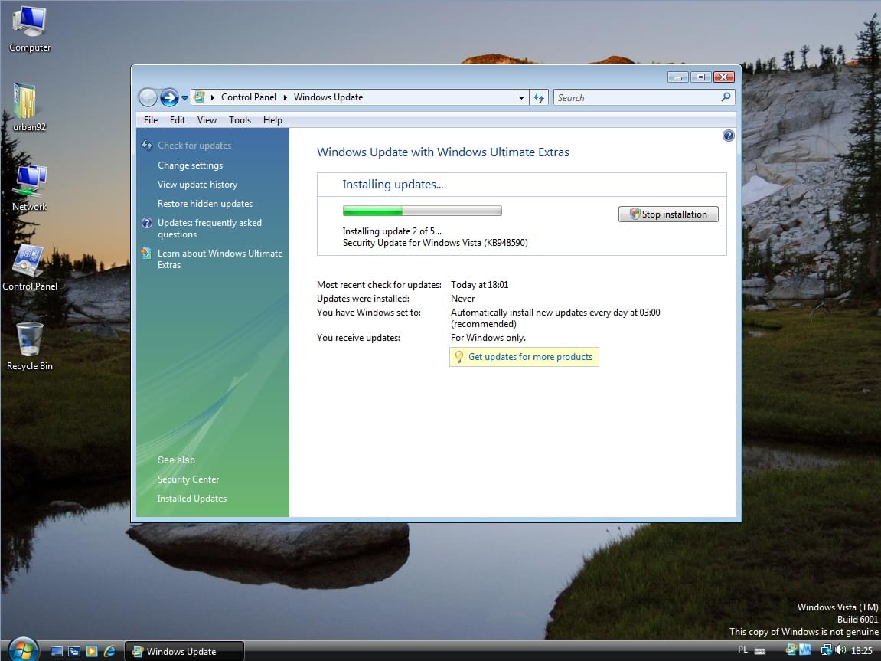Click the magnifier search icon
Viewport: 881px width, 661px height.
pos(726,97)
